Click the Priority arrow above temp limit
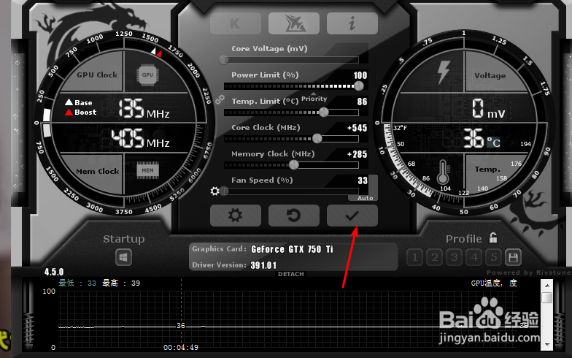This screenshot has width=572, height=358. (x=314, y=94)
